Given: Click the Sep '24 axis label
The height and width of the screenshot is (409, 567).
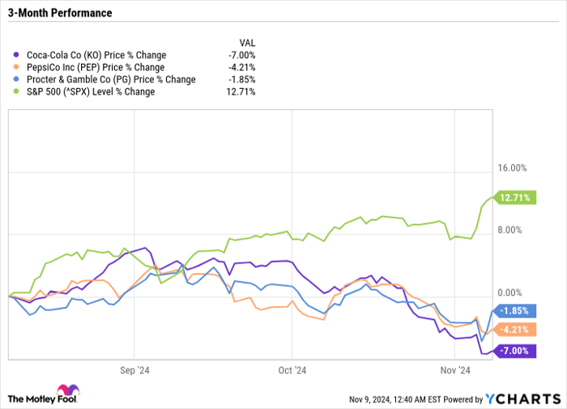Looking at the screenshot, I should tap(133, 370).
